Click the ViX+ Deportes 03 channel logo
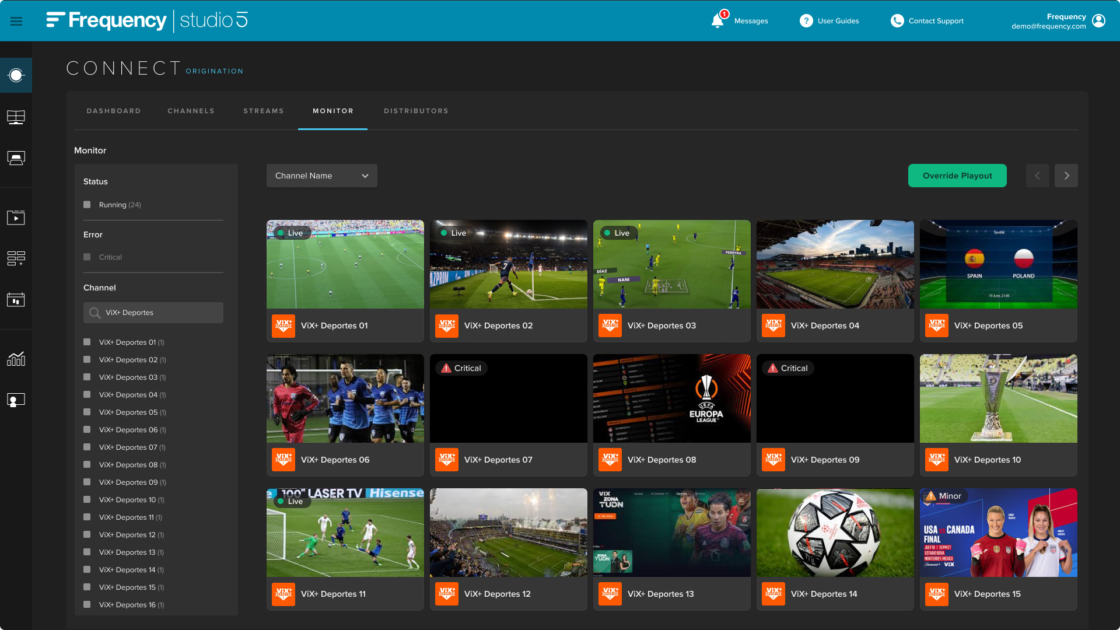Screen dimensions: 1120x630 (x=610, y=325)
